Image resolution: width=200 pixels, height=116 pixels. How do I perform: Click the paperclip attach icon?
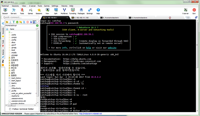click(196, 17)
